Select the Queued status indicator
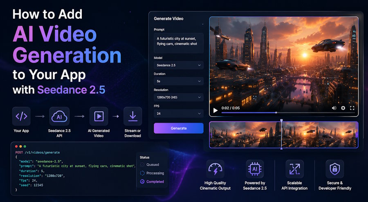Image resolution: width=368 pixels, height=202 pixels. pos(142,165)
